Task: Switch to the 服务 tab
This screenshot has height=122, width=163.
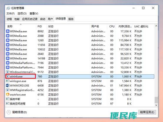Action: [x=71, y=19]
